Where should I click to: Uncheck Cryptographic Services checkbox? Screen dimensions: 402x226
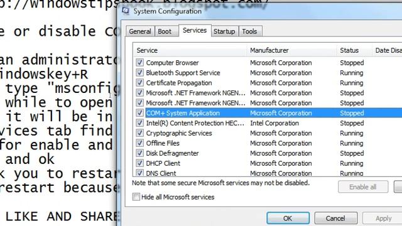139,133
